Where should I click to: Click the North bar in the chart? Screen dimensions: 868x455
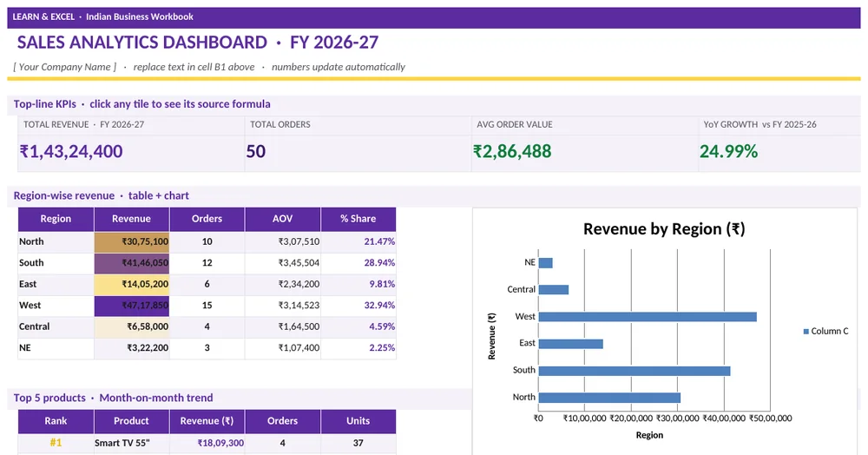click(x=609, y=398)
